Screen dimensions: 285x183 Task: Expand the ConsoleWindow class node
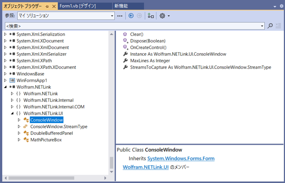click(x=19, y=120)
